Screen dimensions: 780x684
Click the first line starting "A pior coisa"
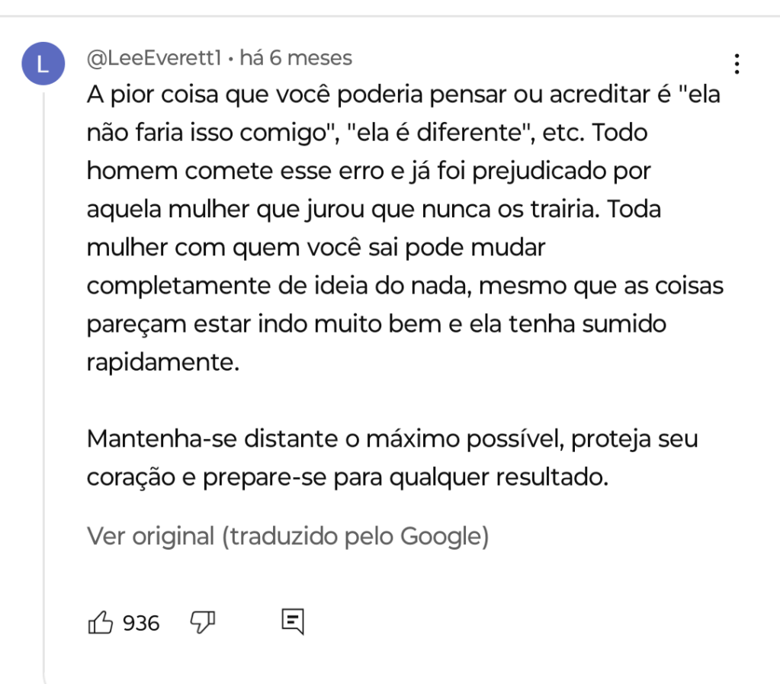pos(403,95)
